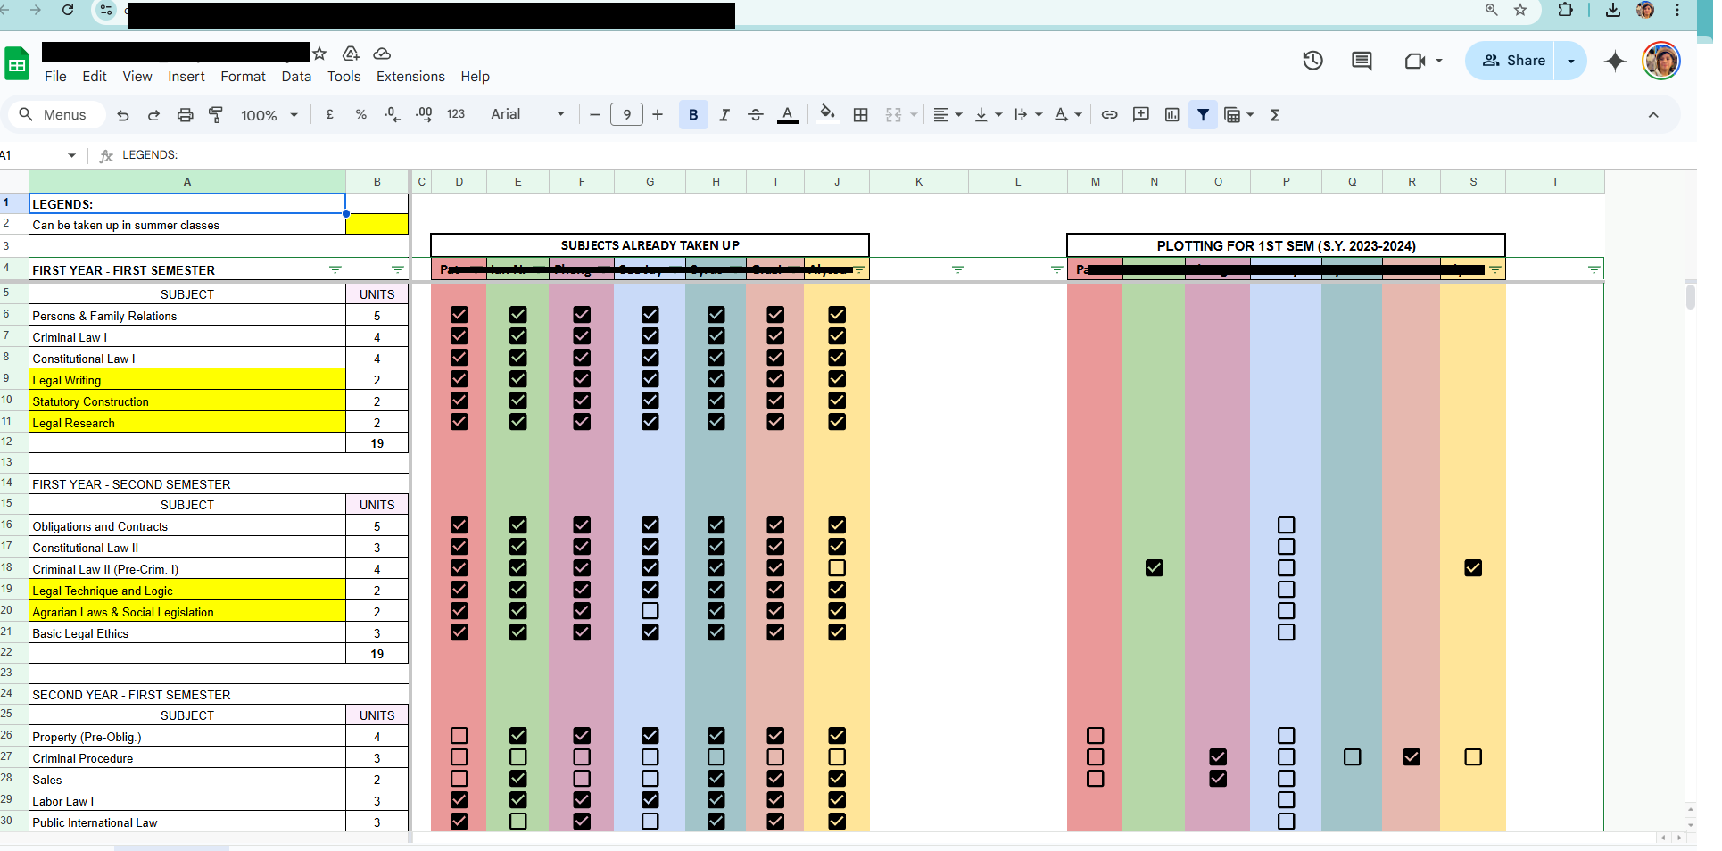Open the zoom level dropdown
Image resolution: width=1722 pixels, height=851 pixels.
click(269, 115)
